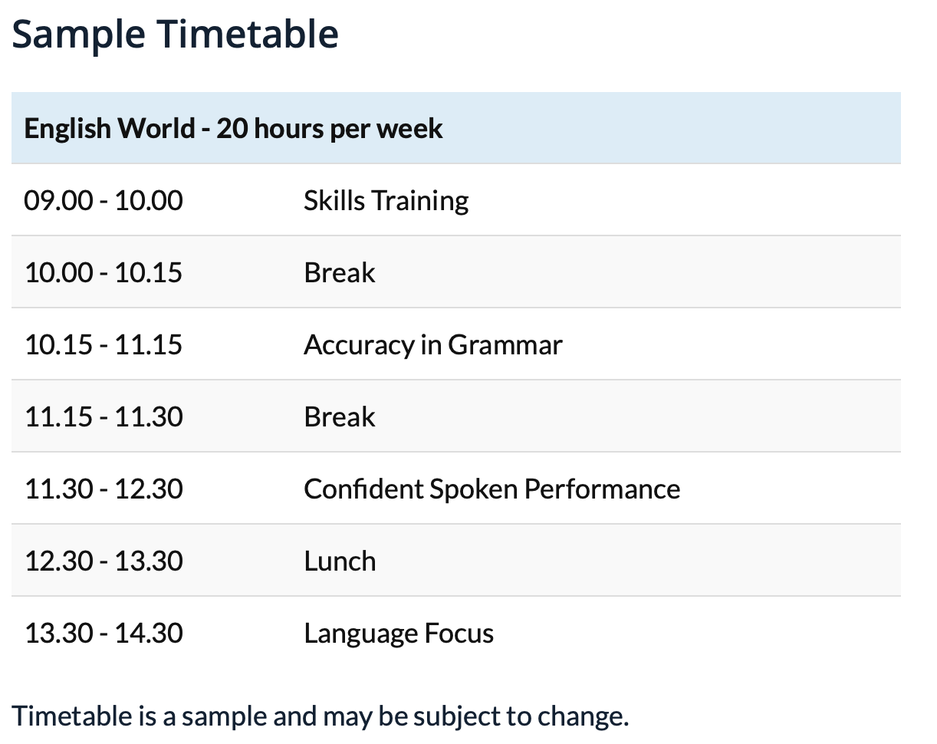Click the 10.15 - 11.15 time cell
The height and width of the screenshot is (744, 937).
tap(104, 345)
